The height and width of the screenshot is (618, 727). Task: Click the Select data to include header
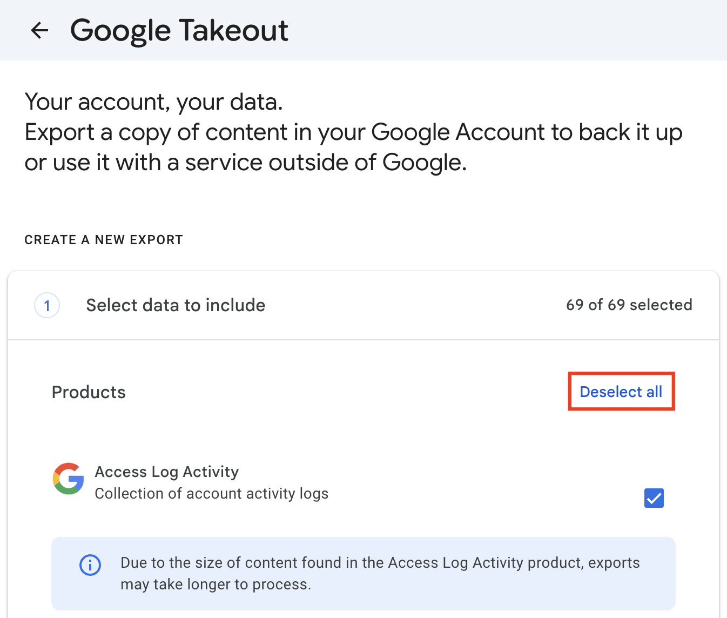click(x=176, y=305)
